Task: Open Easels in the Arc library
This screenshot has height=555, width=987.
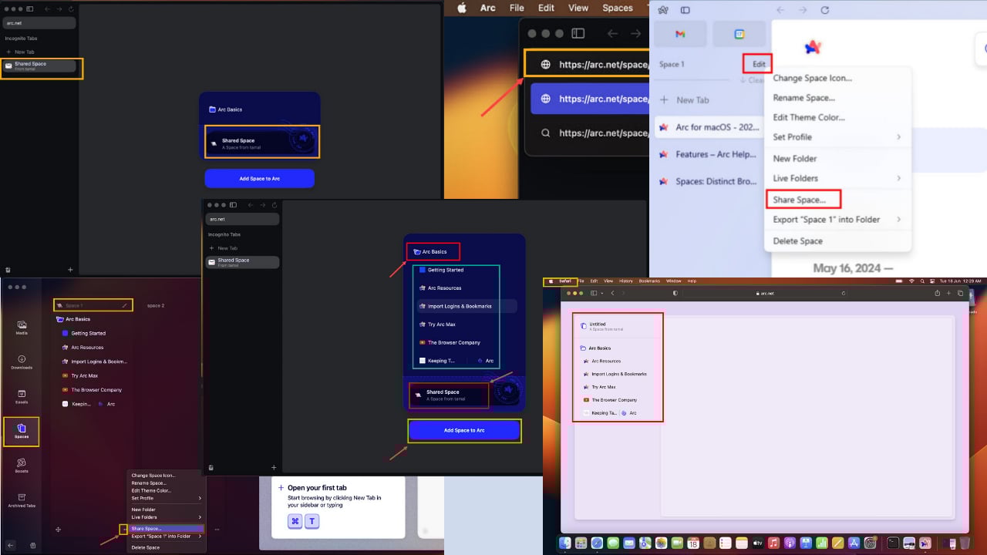Action: tap(22, 396)
